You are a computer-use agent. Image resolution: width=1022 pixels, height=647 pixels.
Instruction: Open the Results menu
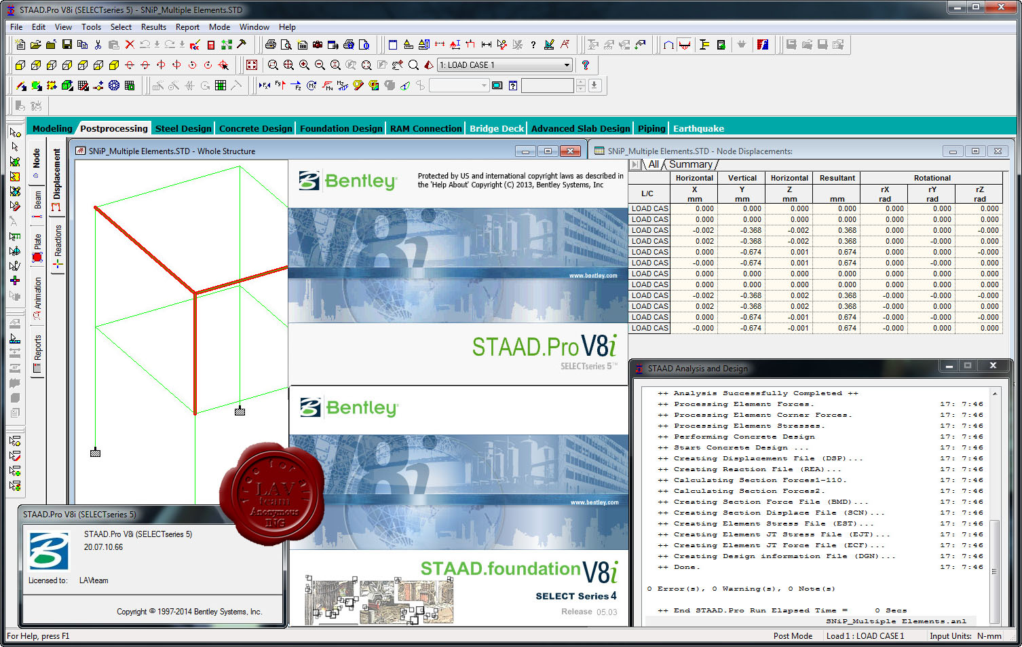pyautogui.click(x=153, y=27)
